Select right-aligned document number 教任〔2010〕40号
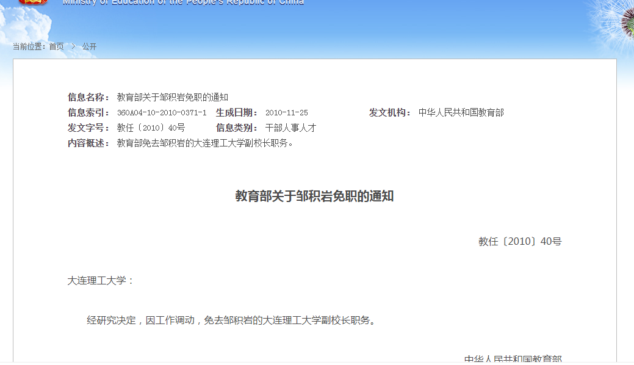 (520, 242)
